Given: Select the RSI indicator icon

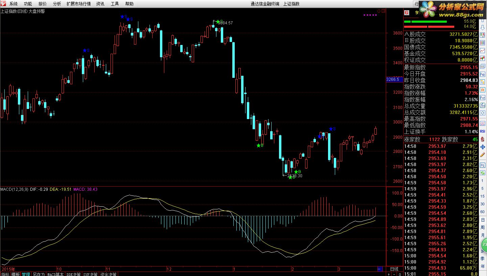Looking at the screenshot, I should coord(483,131).
